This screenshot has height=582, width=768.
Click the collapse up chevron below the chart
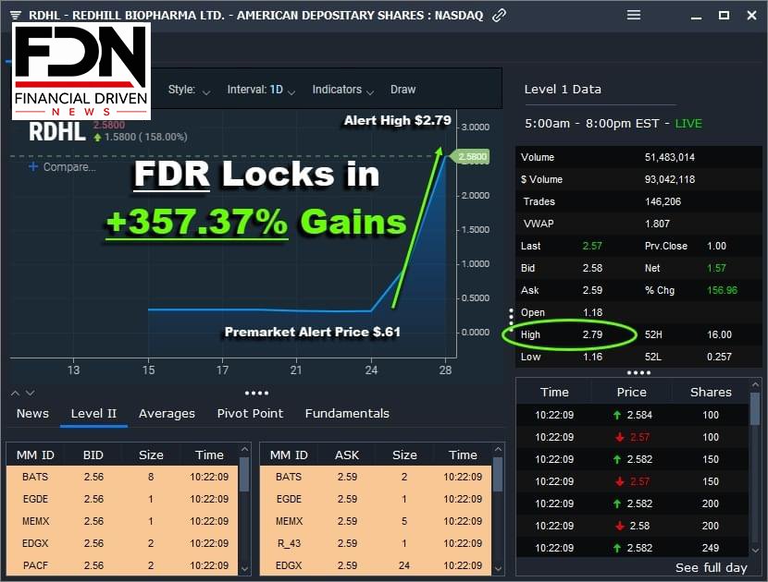click(x=15, y=394)
